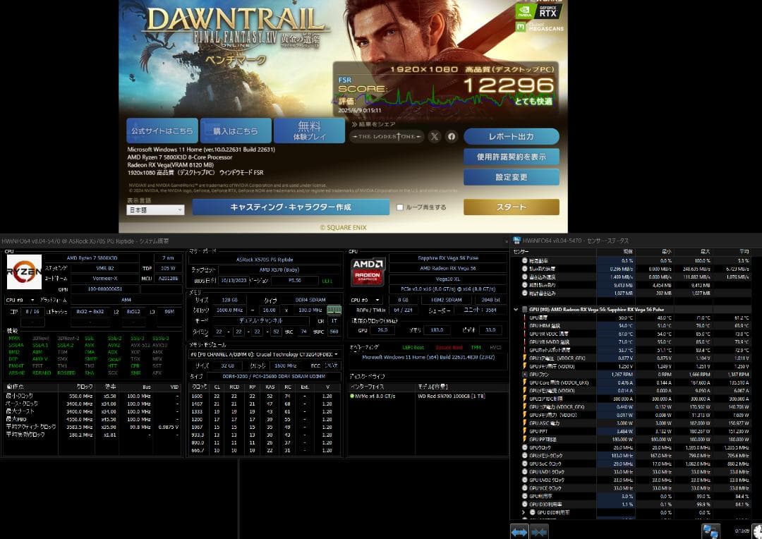
Task: Click the clock icon in sensor toolbar
Action: 757,531
